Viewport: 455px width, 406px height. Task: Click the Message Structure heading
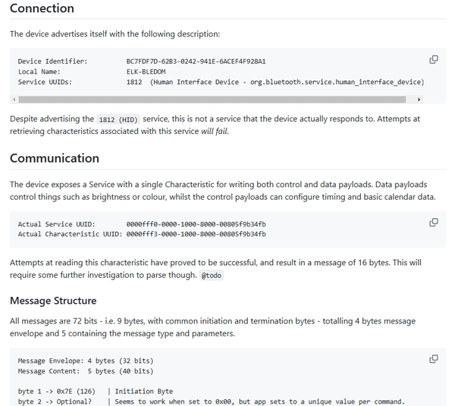[53, 301]
